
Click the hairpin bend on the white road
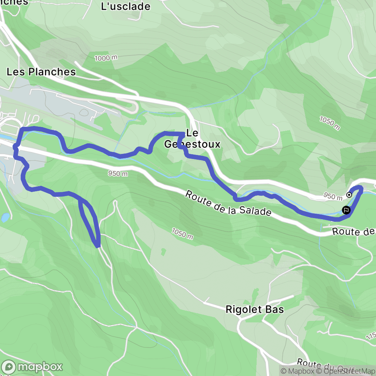(136, 107)
